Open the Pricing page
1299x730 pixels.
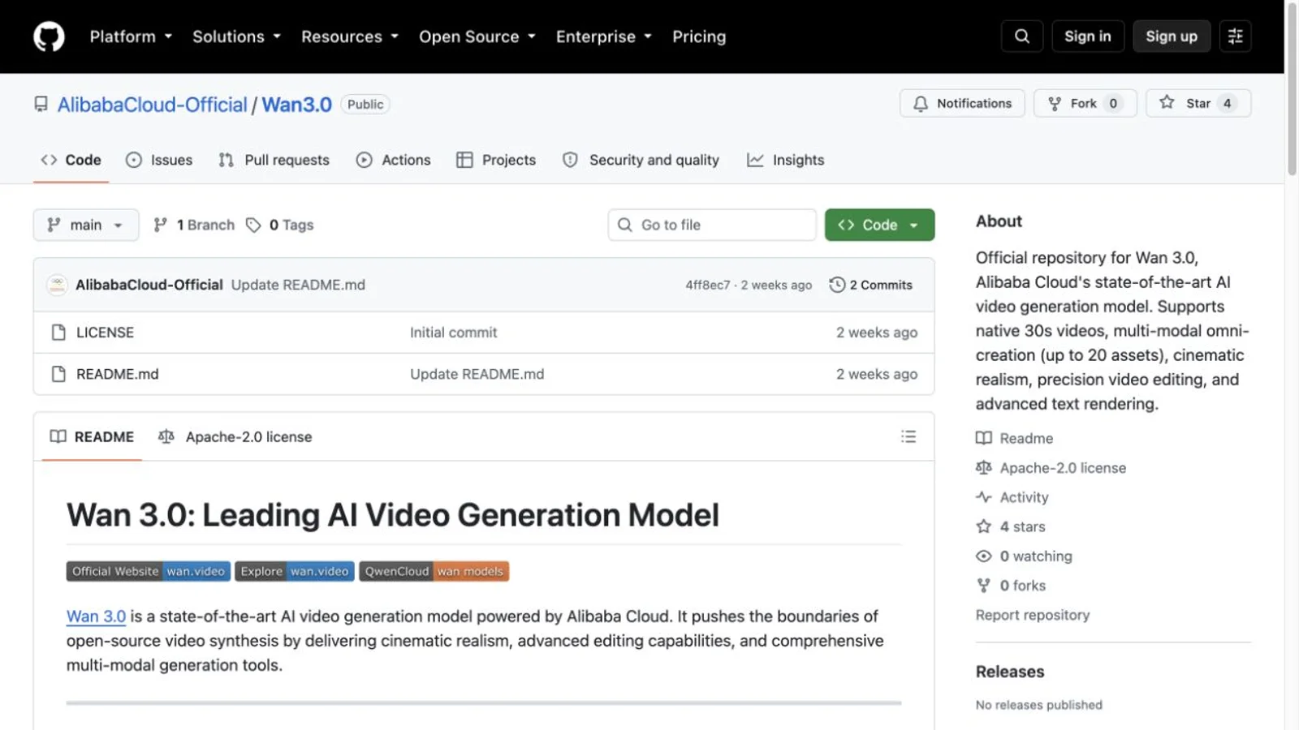(x=699, y=36)
